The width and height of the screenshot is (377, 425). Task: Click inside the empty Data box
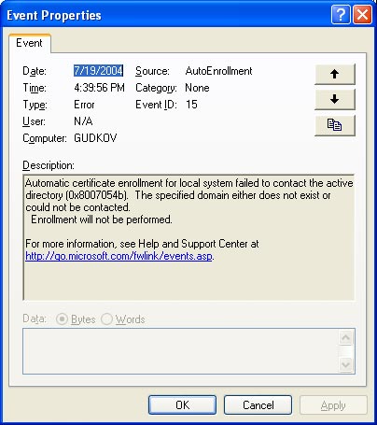pos(180,351)
